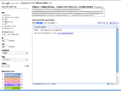
Task: Open the calendar list dropdown next to 予定リスト tab
Action: (118, 23)
